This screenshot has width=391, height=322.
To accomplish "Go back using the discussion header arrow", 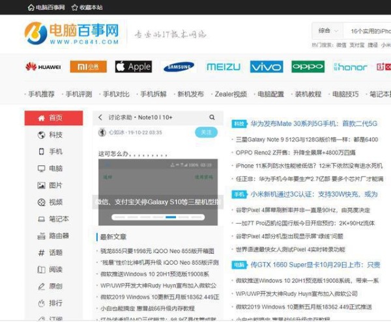I will pos(100,117).
